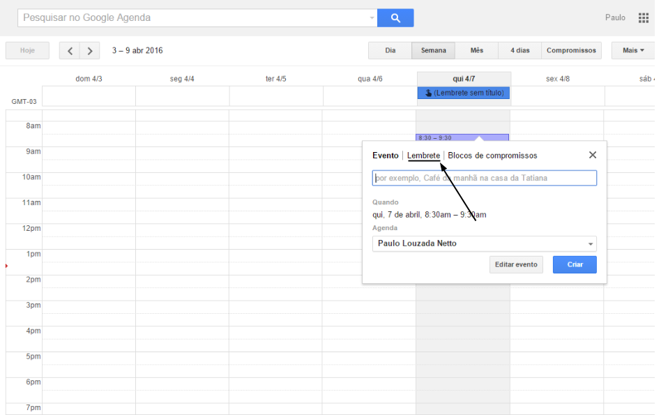Screen dimensions: 668x415
Task: Select Blocos de compromissos tab
Action: (492, 156)
